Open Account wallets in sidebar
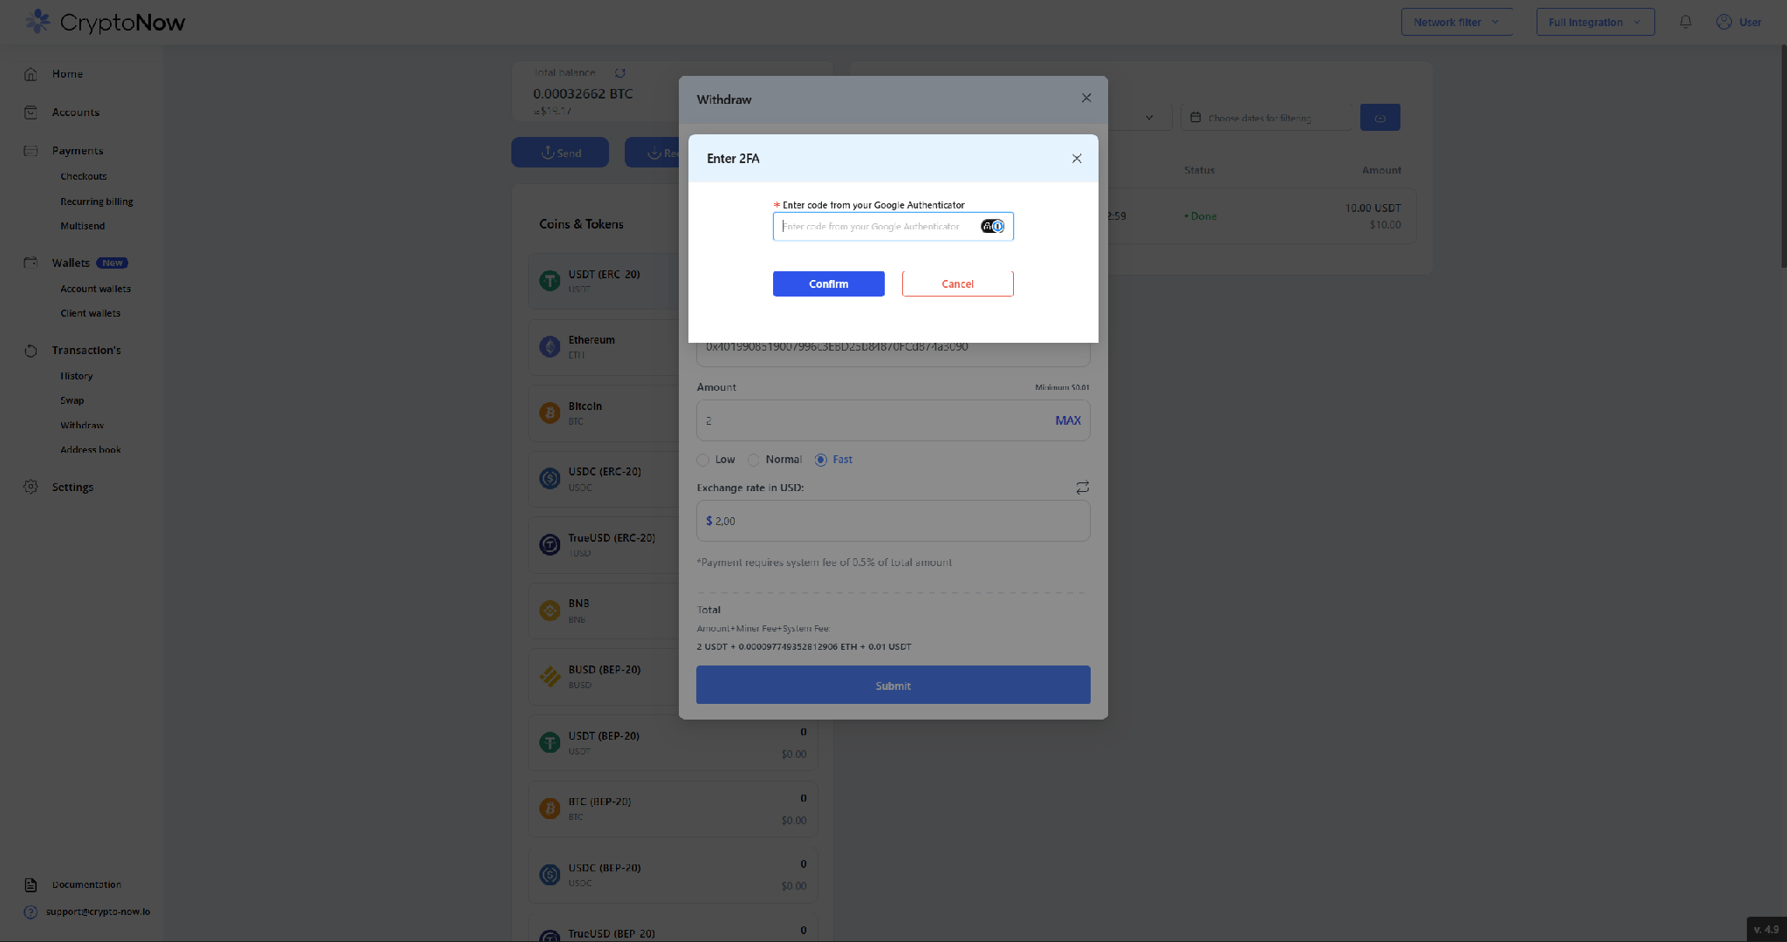 point(95,289)
